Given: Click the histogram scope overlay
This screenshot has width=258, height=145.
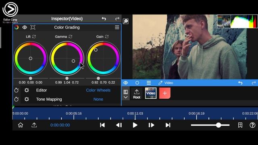Looking at the screenshot, I should 237,21.
